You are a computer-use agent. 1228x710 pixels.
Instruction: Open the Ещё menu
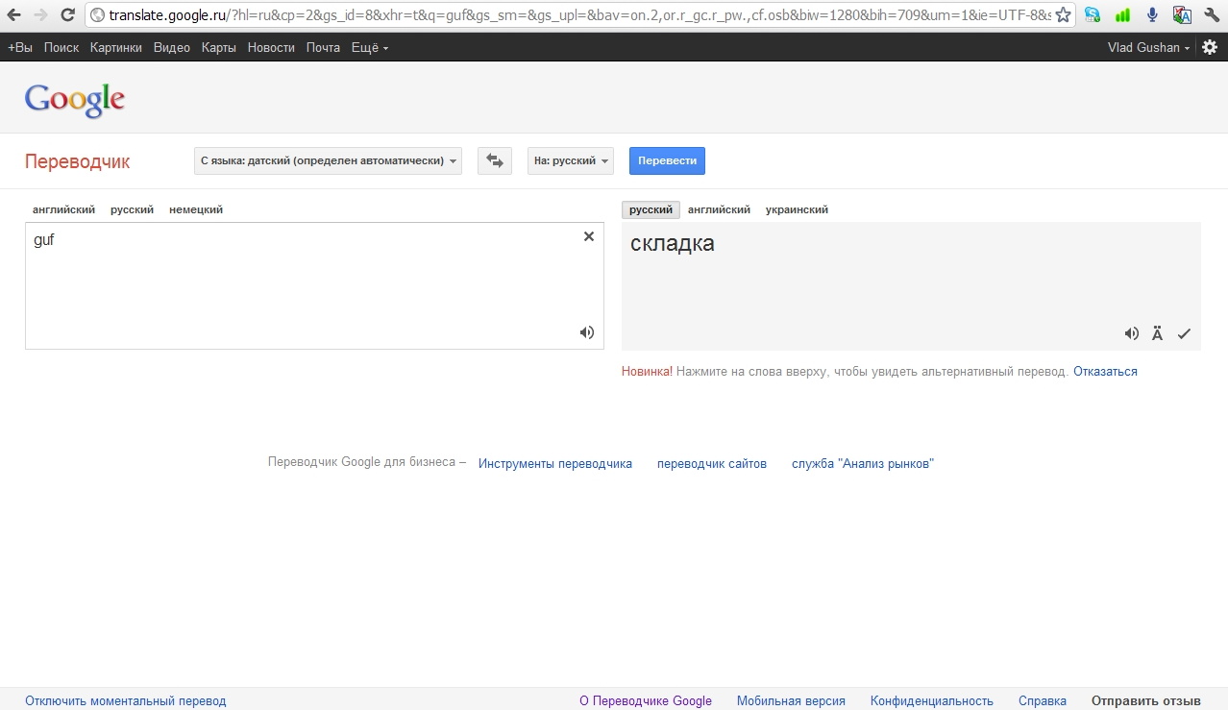coord(368,46)
